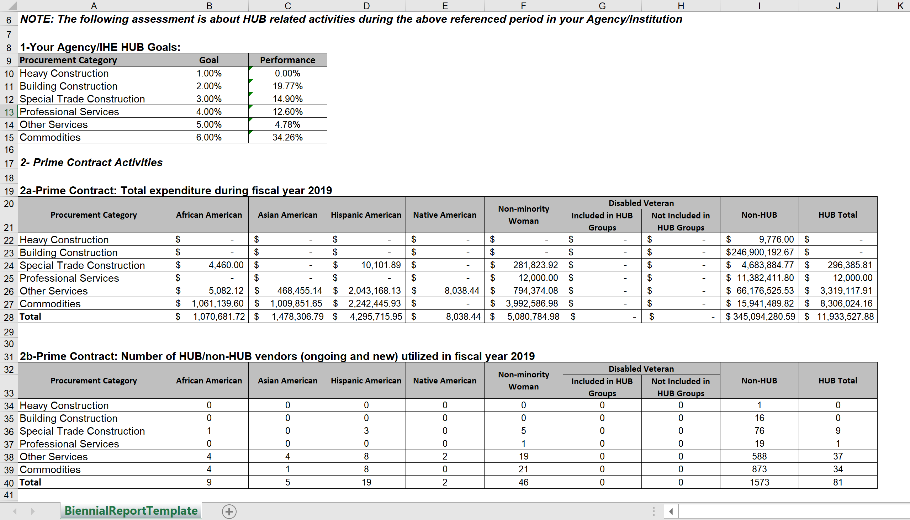Select row 28 header
The image size is (910, 520).
tap(9, 317)
